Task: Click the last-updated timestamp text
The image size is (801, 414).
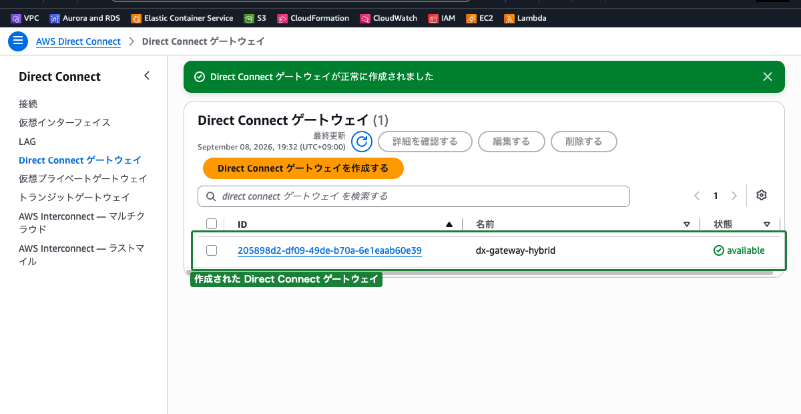Action: point(270,147)
